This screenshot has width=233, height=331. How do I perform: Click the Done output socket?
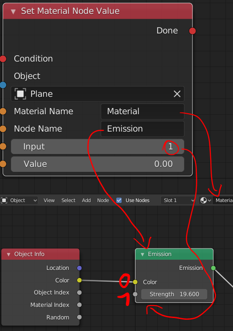click(x=192, y=31)
